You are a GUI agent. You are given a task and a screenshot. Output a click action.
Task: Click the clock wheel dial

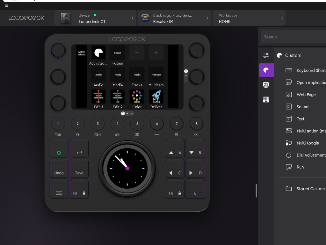[127, 168]
